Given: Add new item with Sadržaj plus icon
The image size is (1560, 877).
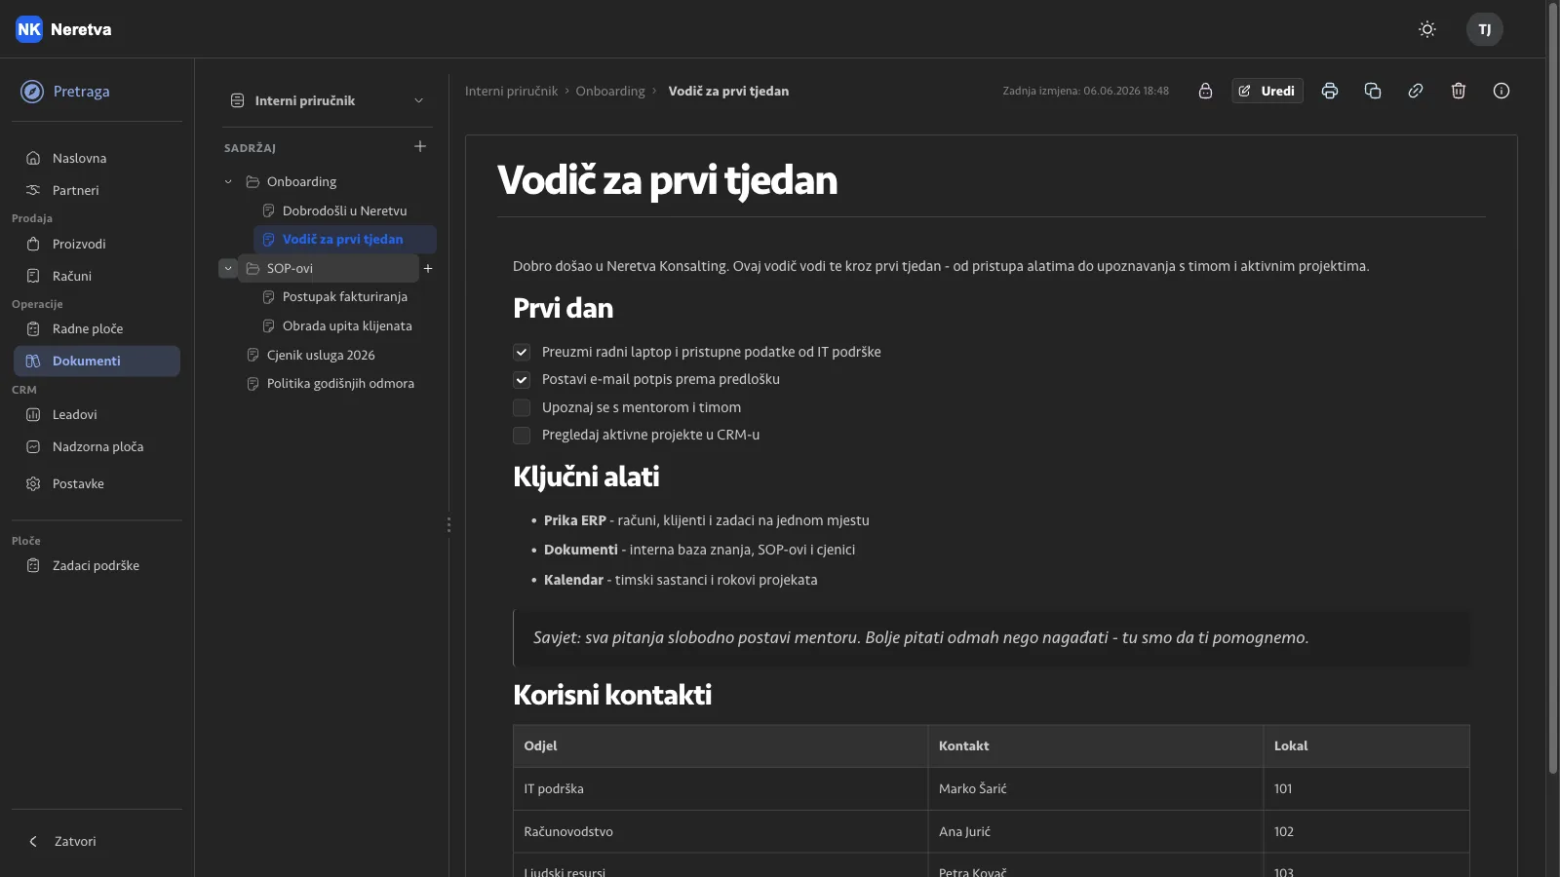Looking at the screenshot, I should coord(420,146).
